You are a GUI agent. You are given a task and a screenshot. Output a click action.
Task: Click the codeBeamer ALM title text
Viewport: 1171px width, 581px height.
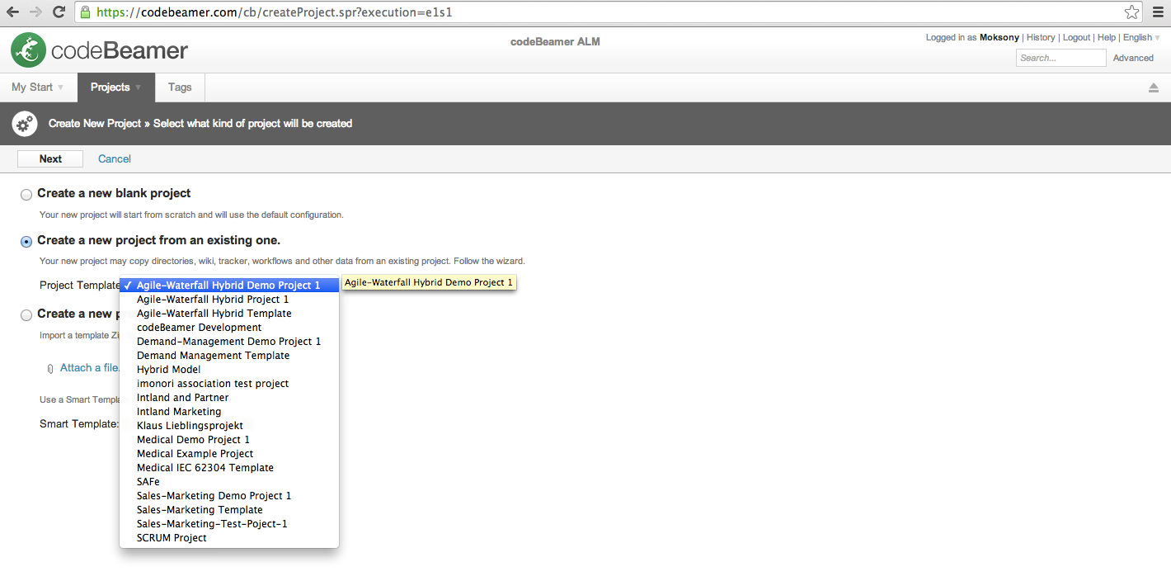coord(555,41)
